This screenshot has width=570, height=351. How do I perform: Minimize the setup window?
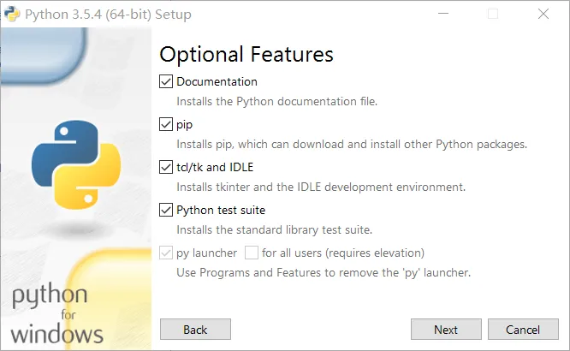[x=443, y=14]
